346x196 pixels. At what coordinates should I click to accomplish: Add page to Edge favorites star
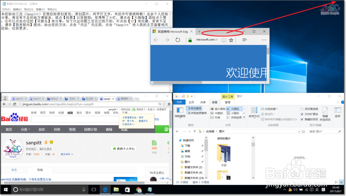231,40
